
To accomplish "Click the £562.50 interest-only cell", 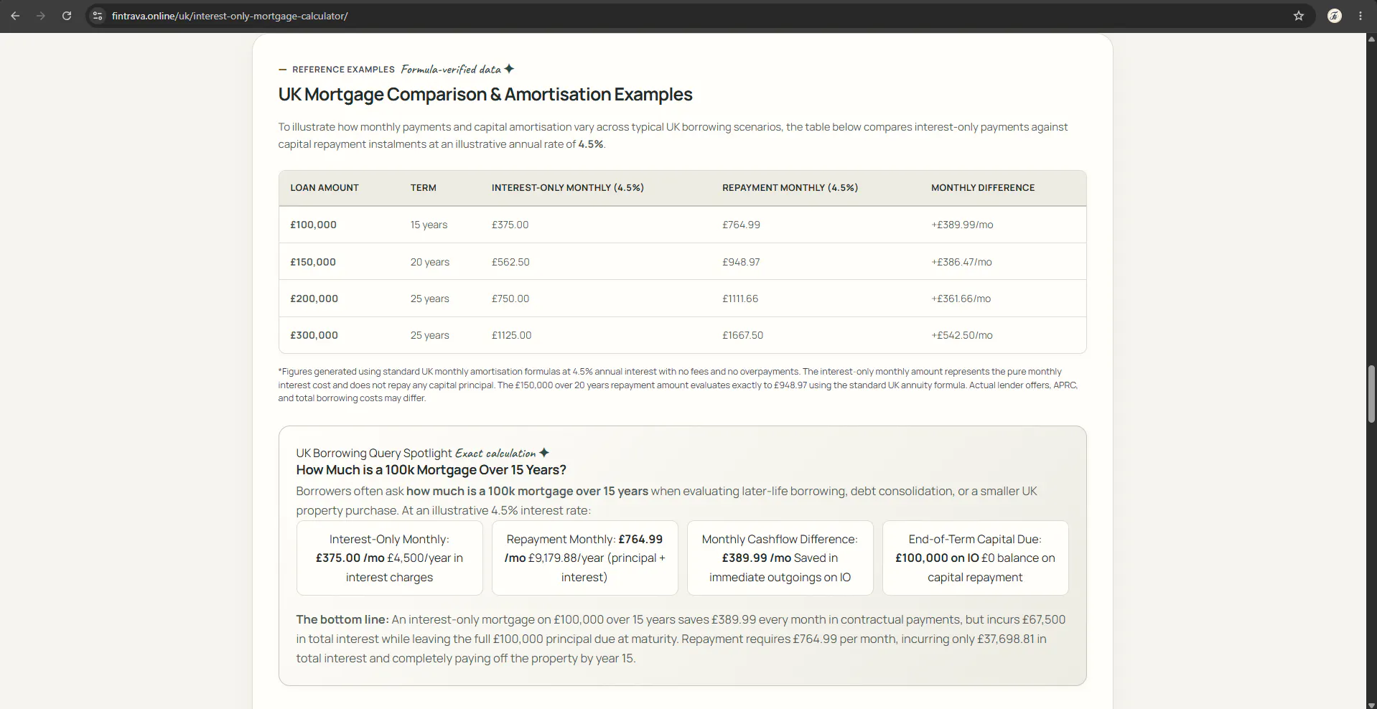I will click(510, 262).
